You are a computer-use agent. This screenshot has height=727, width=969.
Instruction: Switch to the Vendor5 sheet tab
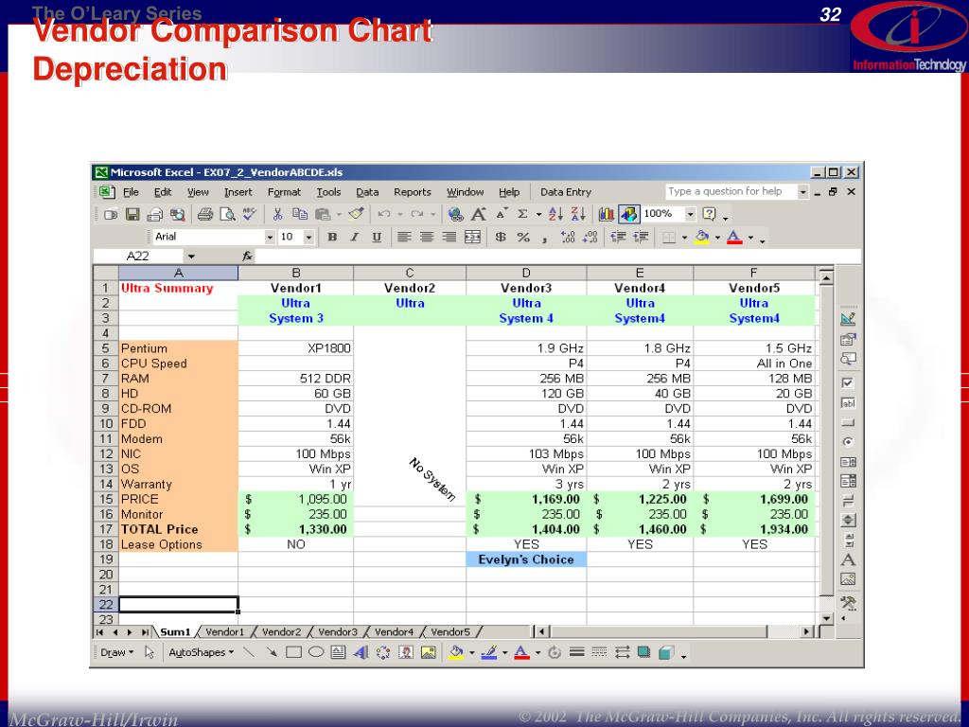(450, 631)
